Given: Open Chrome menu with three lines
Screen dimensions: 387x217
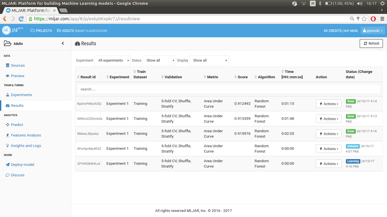Looking at the screenshot, I should pos(382,19).
